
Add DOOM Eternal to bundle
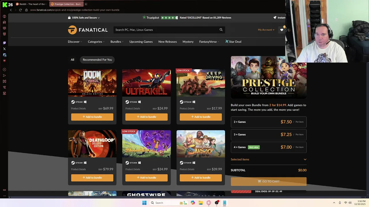[x=92, y=117]
